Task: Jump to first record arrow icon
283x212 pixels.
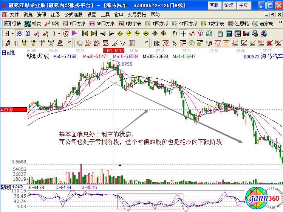Action: click(85, 33)
